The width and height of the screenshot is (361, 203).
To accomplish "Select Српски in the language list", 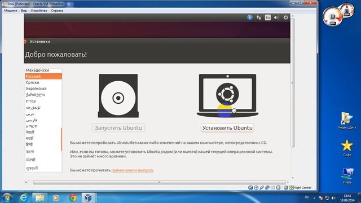I will pyautogui.click(x=43, y=82).
